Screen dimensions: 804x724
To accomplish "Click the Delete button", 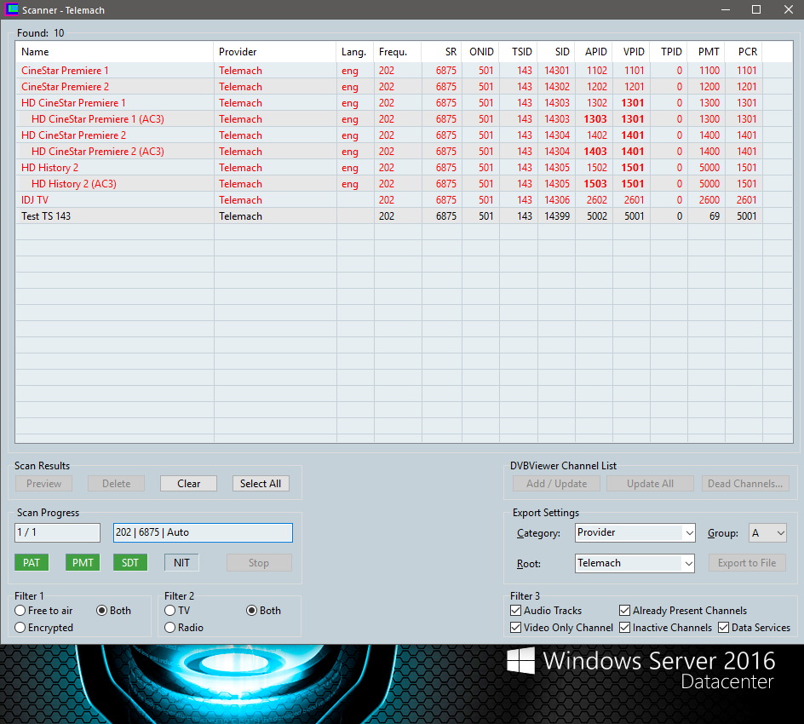I will pyautogui.click(x=116, y=484).
